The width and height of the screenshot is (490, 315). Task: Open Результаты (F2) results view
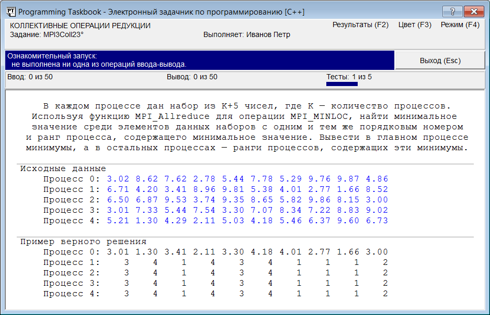tap(360, 25)
